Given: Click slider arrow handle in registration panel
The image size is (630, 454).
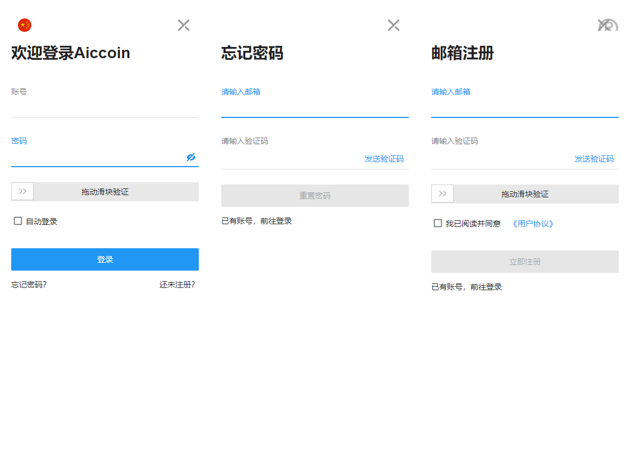Looking at the screenshot, I should (442, 193).
